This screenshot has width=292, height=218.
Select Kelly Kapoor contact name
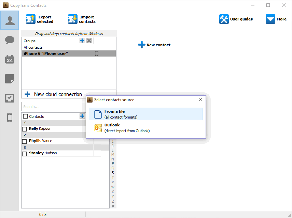click(40, 128)
